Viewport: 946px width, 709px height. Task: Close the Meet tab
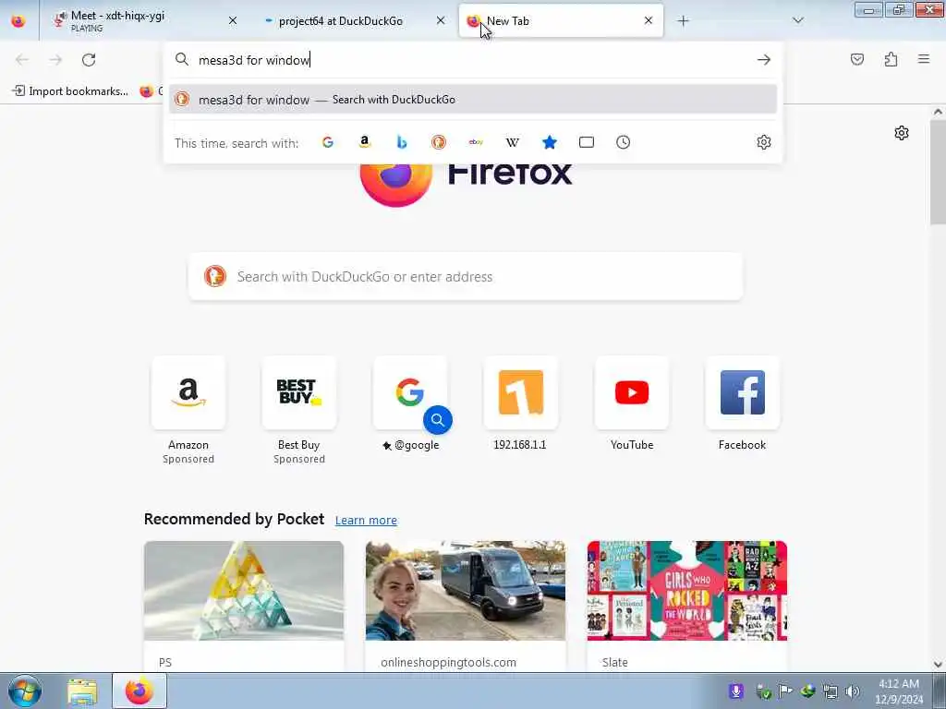[232, 21]
